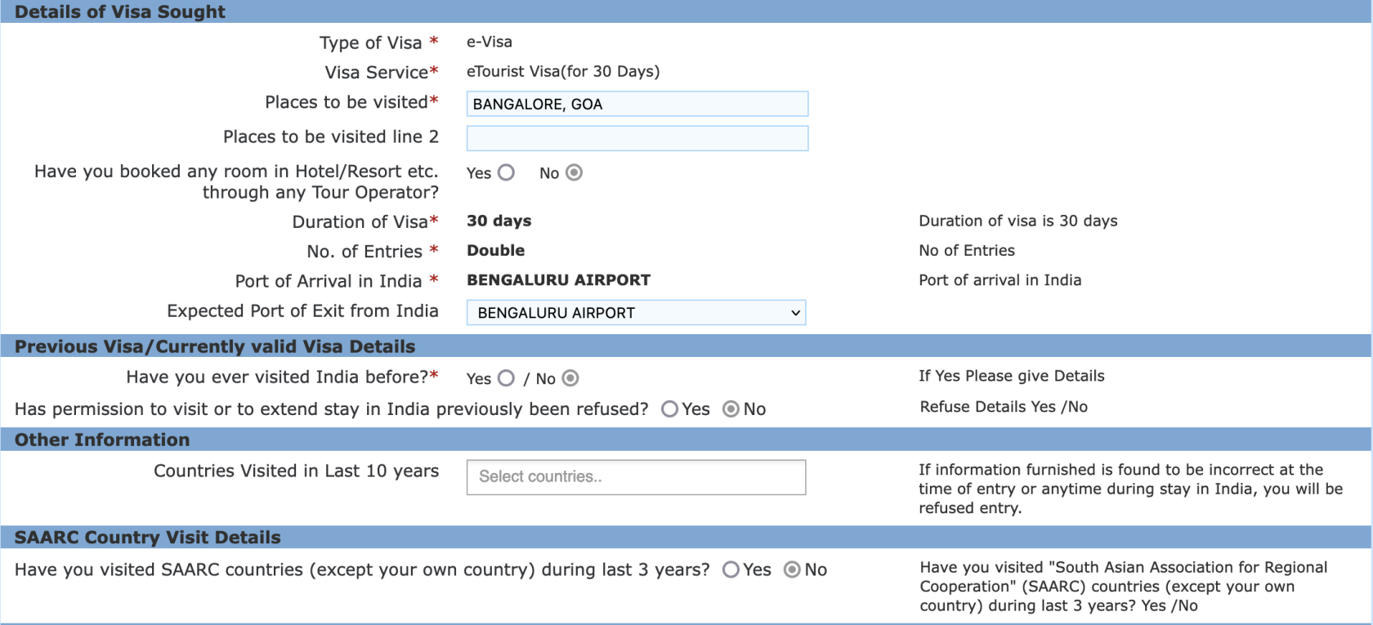Expand the Expected Port of Exit options chevron
Viewport: 1373px width, 625px height.
click(x=794, y=312)
